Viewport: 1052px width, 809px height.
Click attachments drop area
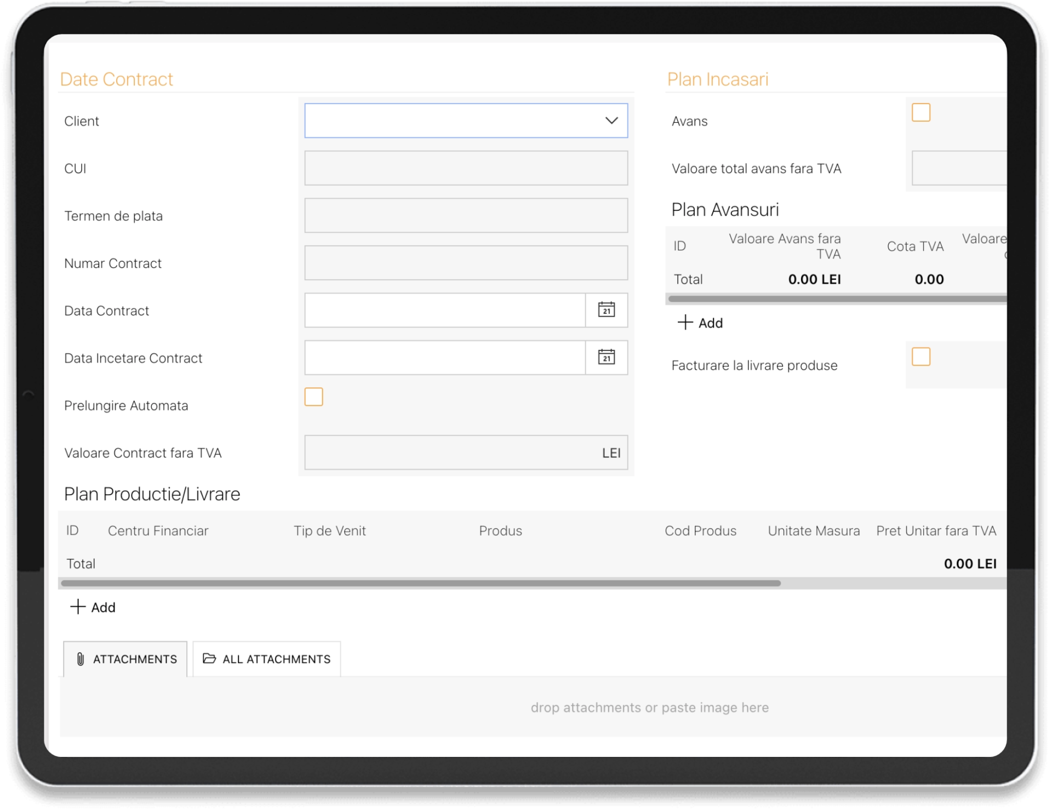pyautogui.click(x=649, y=707)
